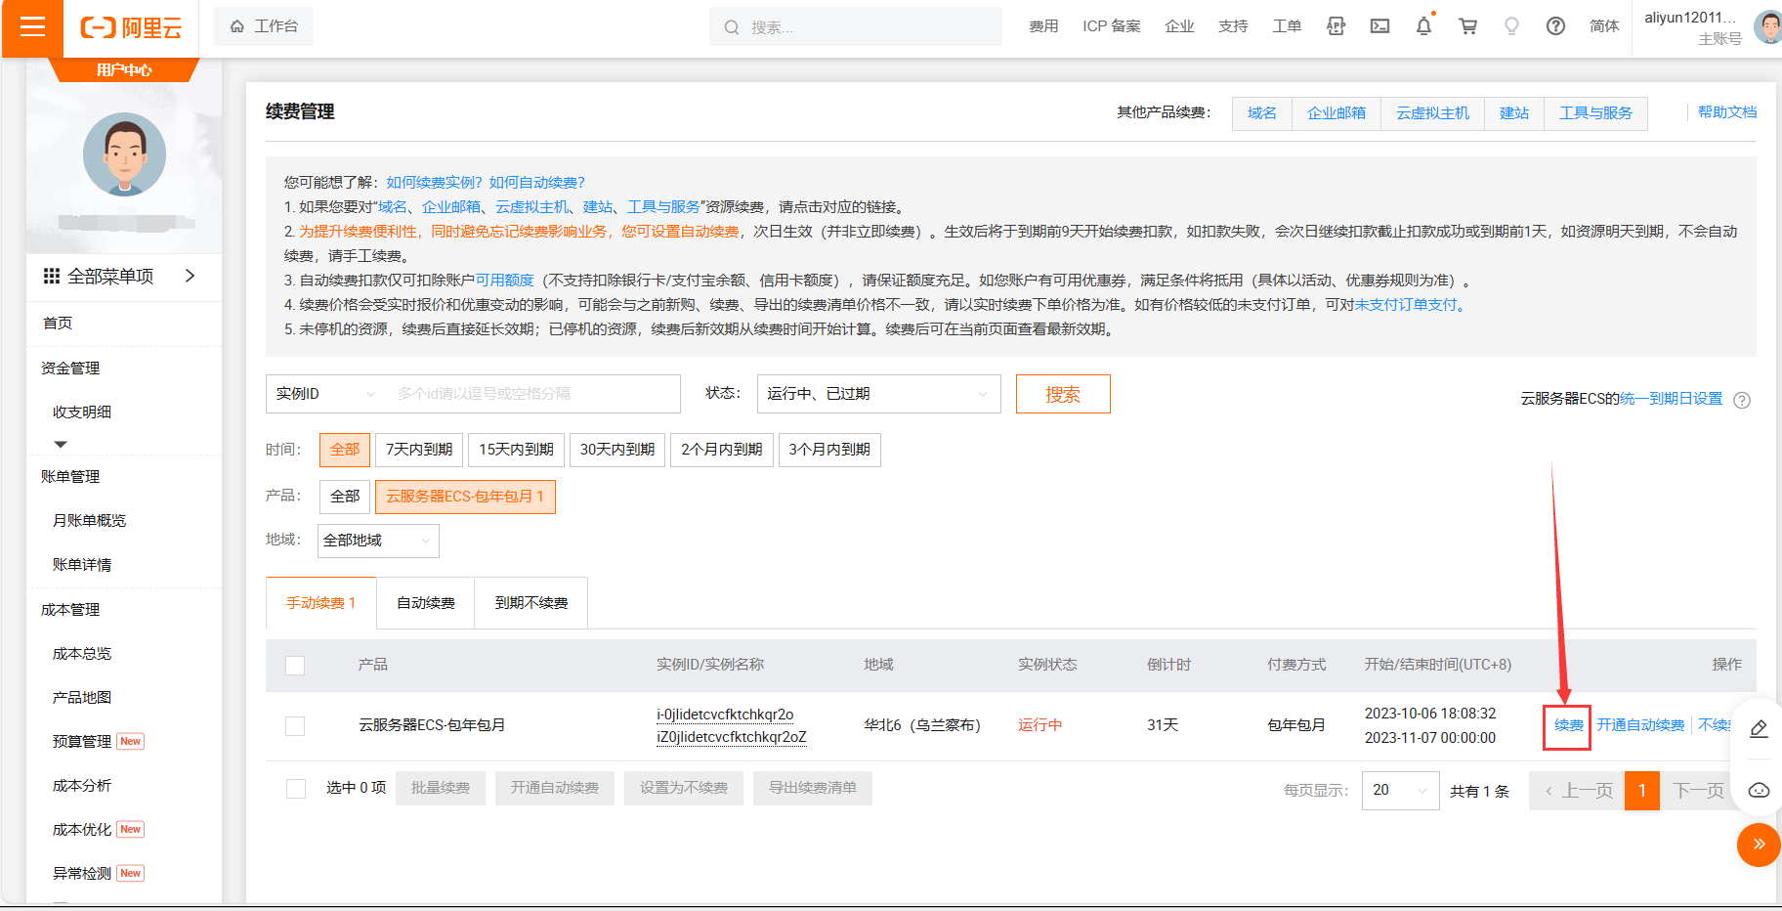Screen dimensions: 1782x911
Task: Open the notifications bell icon
Action: 1423,26
